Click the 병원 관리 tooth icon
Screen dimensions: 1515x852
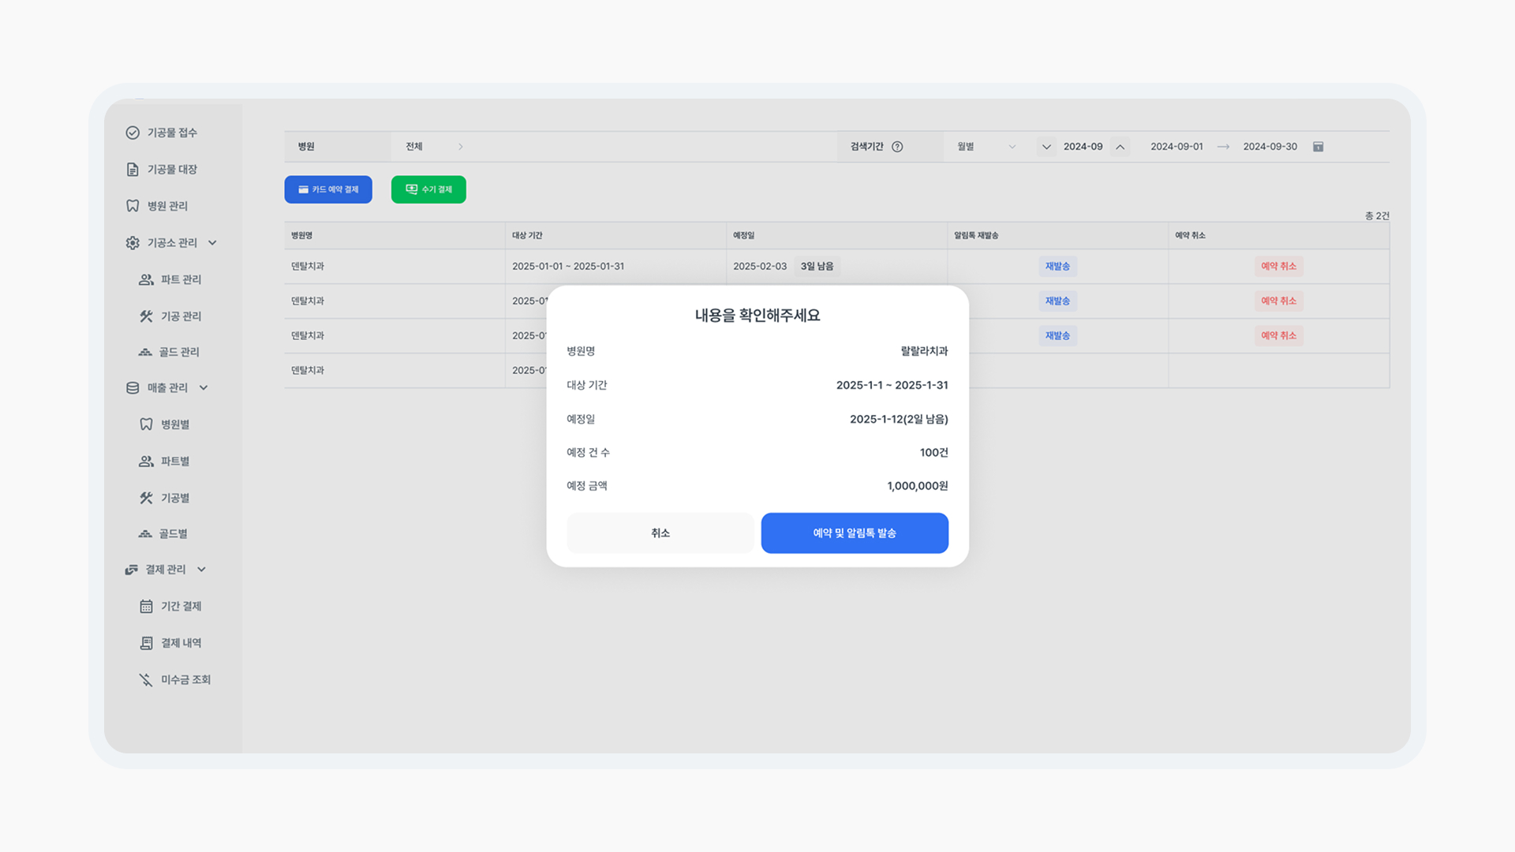(x=133, y=206)
